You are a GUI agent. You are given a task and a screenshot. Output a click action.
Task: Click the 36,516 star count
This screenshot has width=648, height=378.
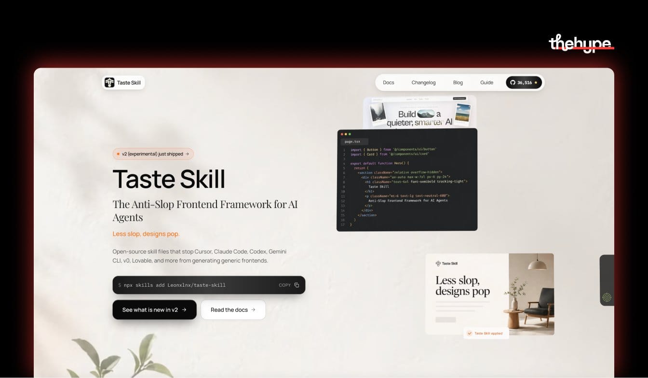pyautogui.click(x=525, y=83)
